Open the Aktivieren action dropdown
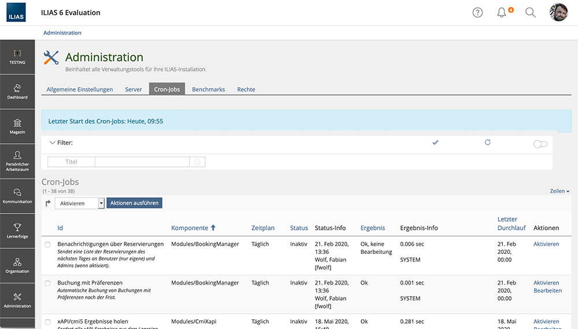Image resolution: width=578 pixels, height=329 pixels. [80, 203]
